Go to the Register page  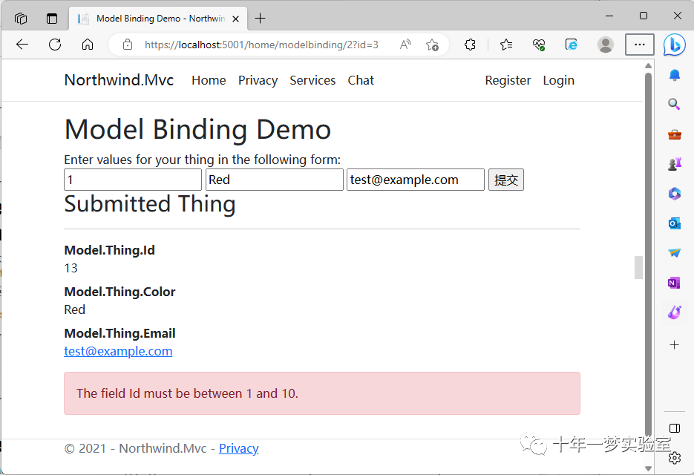508,80
